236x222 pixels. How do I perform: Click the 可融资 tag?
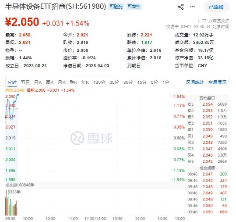pyautogui.click(x=116, y=7)
